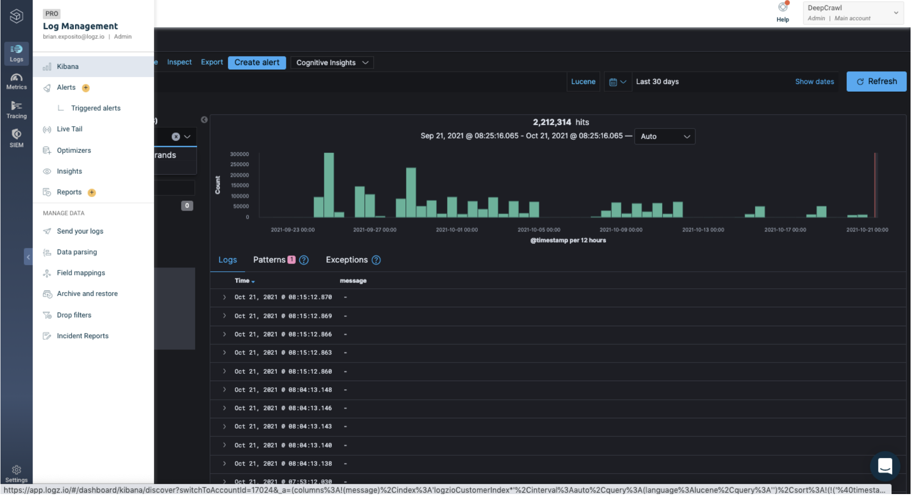The width and height of the screenshot is (911, 496).
Task: Click the Incident Reports icon
Action: coord(47,336)
